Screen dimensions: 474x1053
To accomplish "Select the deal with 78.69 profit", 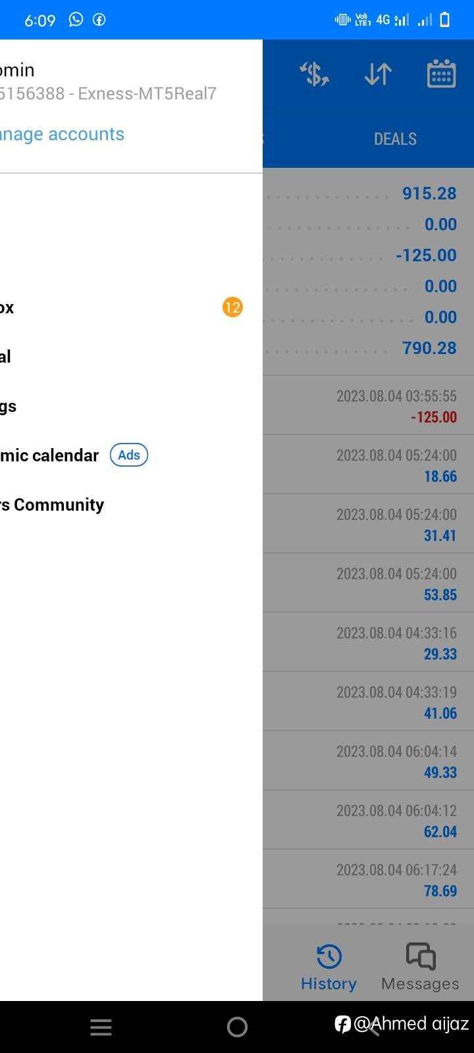I will click(369, 879).
